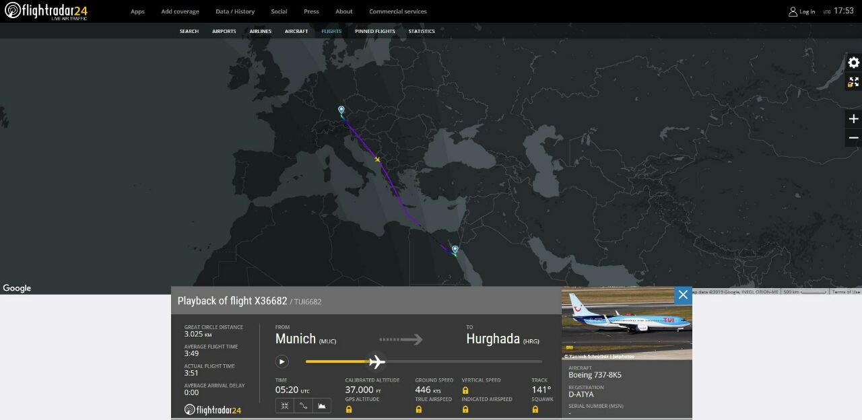
Task: Open the PINNED FLIGHTS tab
Action: pyautogui.click(x=375, y=31)
